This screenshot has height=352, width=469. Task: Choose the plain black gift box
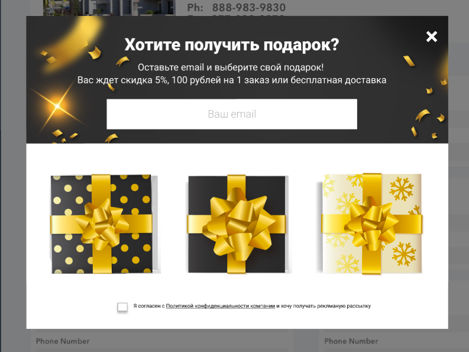237,224
